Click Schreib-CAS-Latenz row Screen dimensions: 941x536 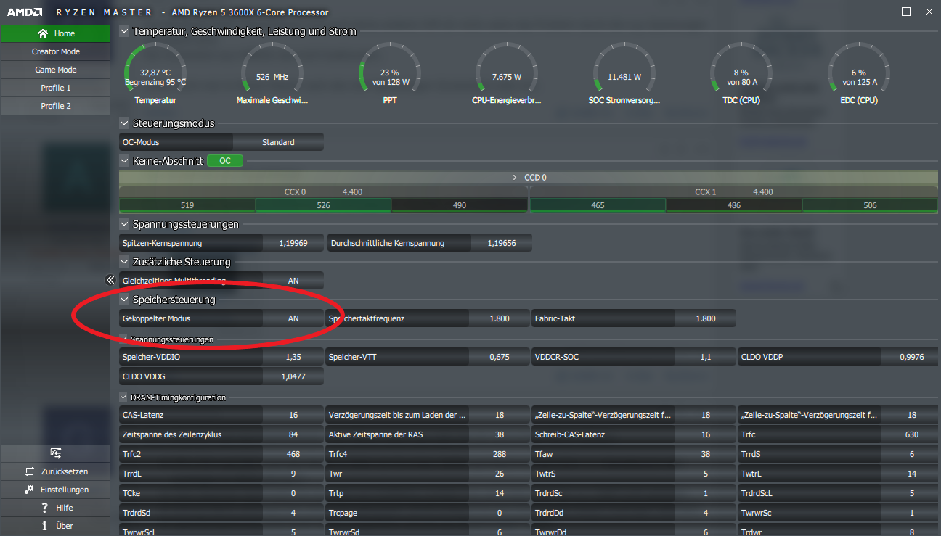click(634, 434)
